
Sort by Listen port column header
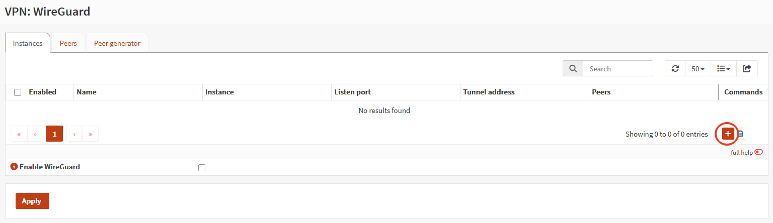(352, 92)
